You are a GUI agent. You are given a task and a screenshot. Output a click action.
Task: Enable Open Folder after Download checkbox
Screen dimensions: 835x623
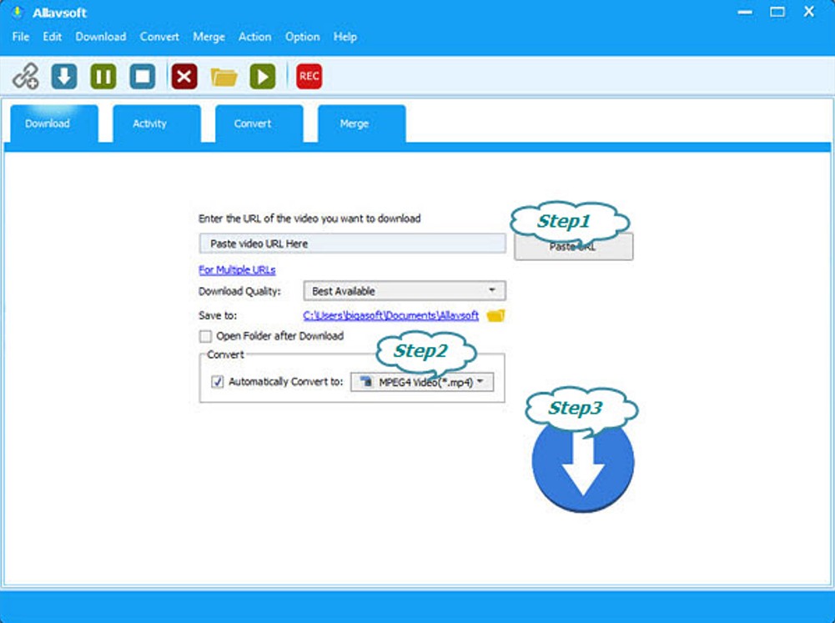[x=205, y=336]
